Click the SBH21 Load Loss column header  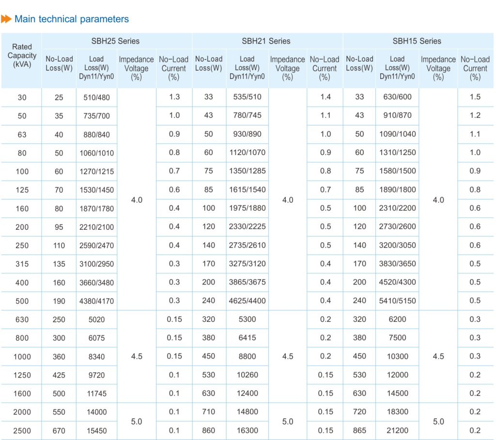click(x=247, y=68)
